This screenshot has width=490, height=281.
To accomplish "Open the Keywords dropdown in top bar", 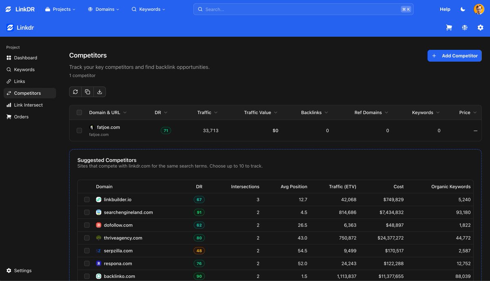I will pos(148,9).
